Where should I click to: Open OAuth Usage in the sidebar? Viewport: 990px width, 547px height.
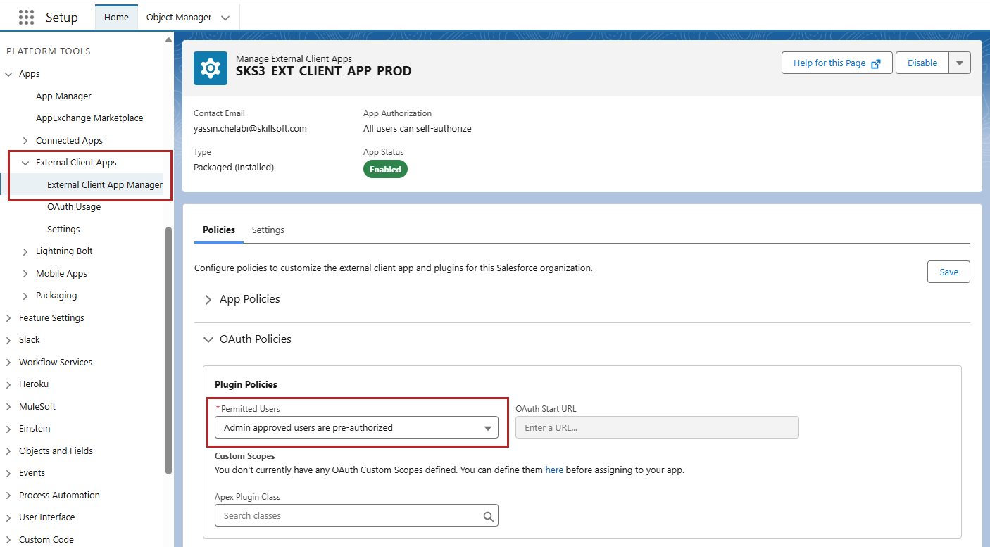pos(74,207)
